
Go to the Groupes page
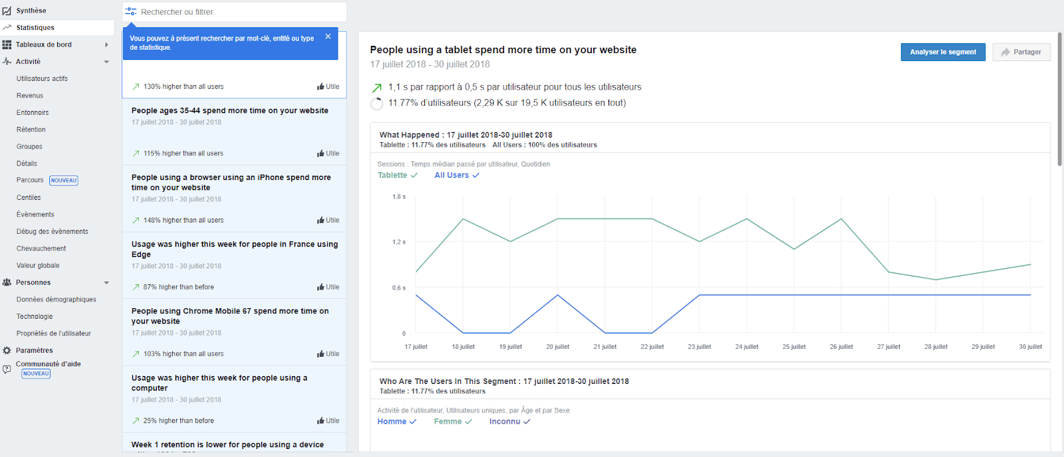[29, 147]
